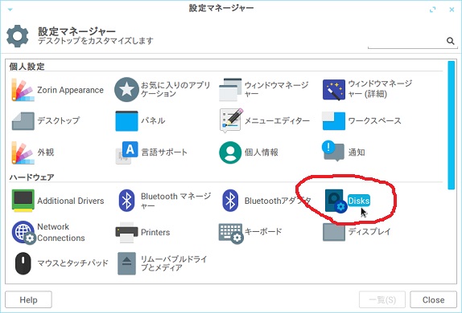Click the settings search field

[x=412, y=41]
